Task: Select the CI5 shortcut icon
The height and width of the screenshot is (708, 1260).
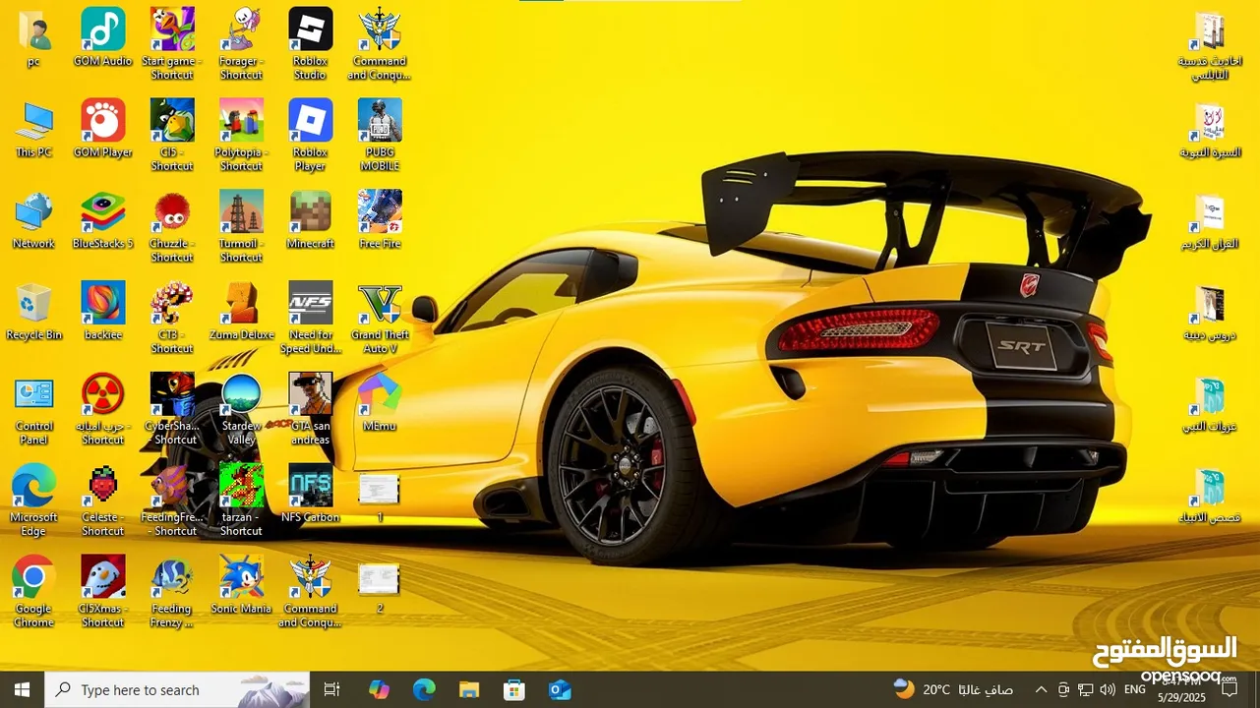Action: (x=172, y=122)
